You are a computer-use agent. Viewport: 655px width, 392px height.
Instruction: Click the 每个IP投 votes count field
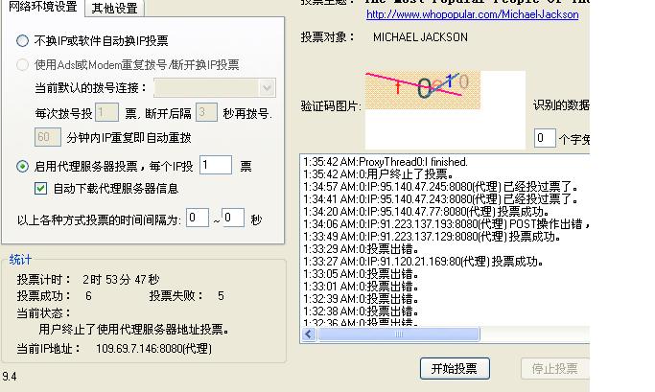click(215, 166)
